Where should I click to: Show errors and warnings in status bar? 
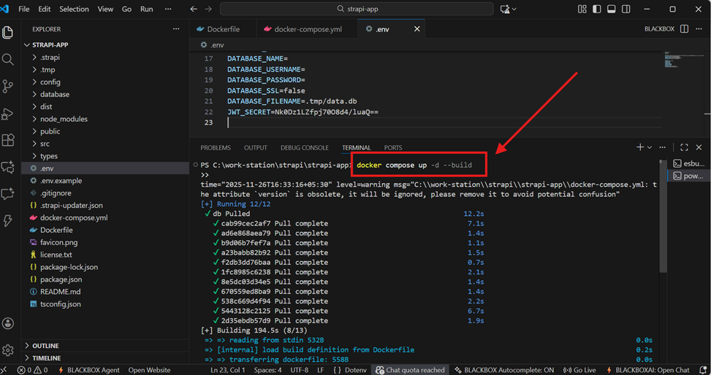[32, 370]
